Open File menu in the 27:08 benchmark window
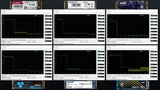 pyautogui.click(x=2, y=12)
